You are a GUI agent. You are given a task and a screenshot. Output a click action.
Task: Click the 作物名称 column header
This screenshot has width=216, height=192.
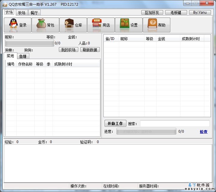tap(25, 64)
